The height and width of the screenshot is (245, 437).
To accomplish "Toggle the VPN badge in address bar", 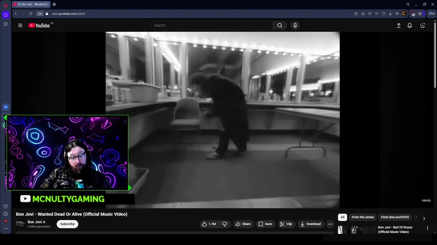I will pyautogui.click(x=40, y=14).
